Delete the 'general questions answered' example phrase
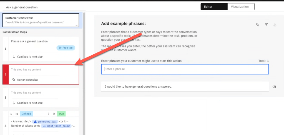The width and height of the screenshot is (284, 135). click(274, 87)
